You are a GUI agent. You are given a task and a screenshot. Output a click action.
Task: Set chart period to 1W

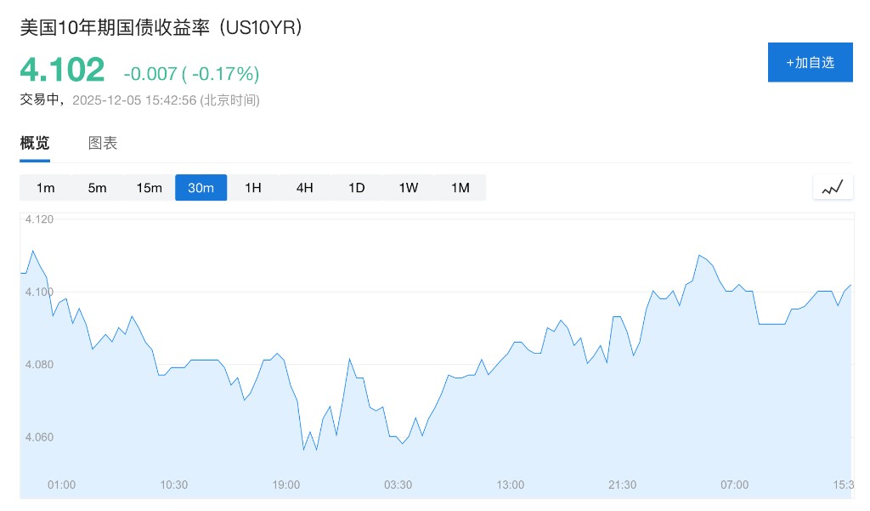(x=409, y=188)
